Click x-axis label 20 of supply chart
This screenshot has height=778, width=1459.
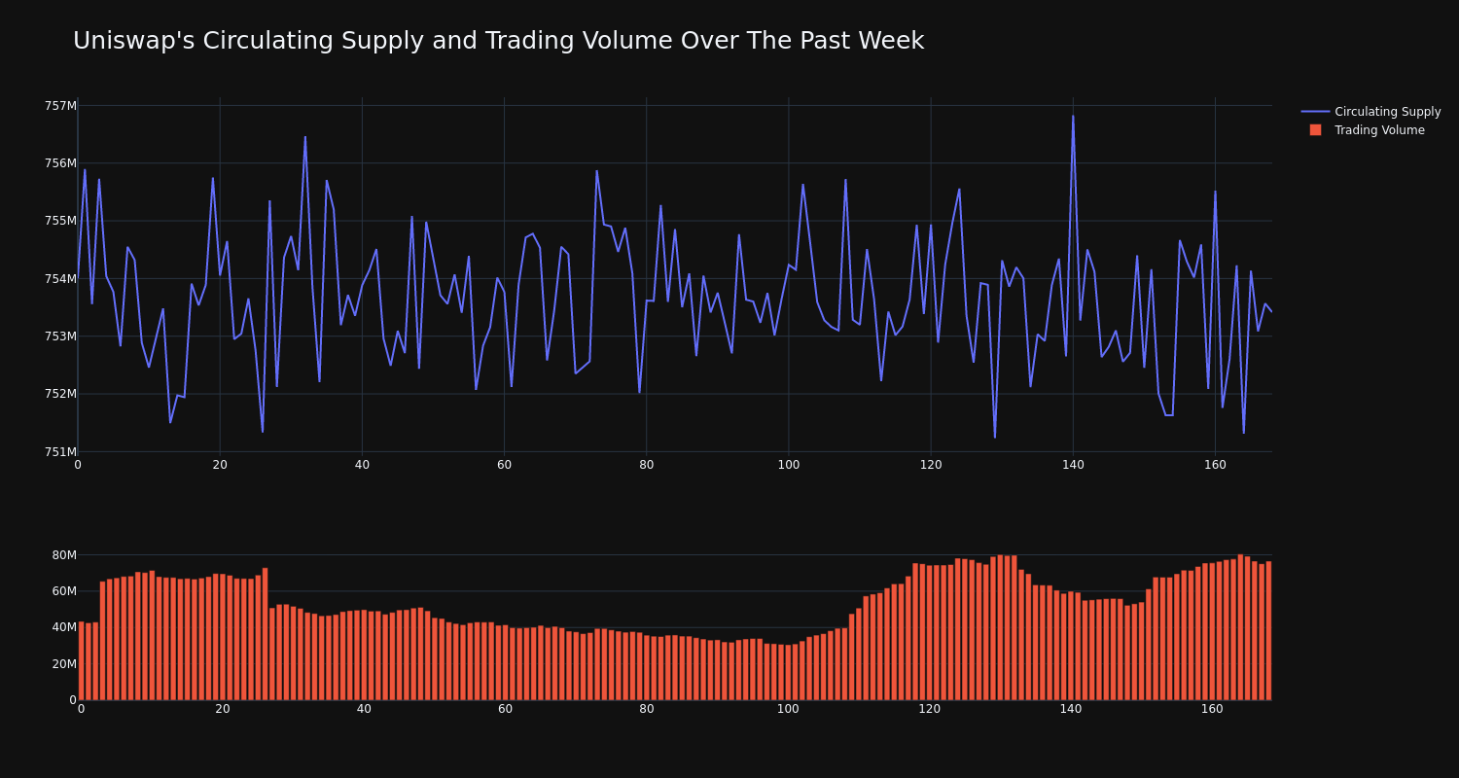pos(220,465)
